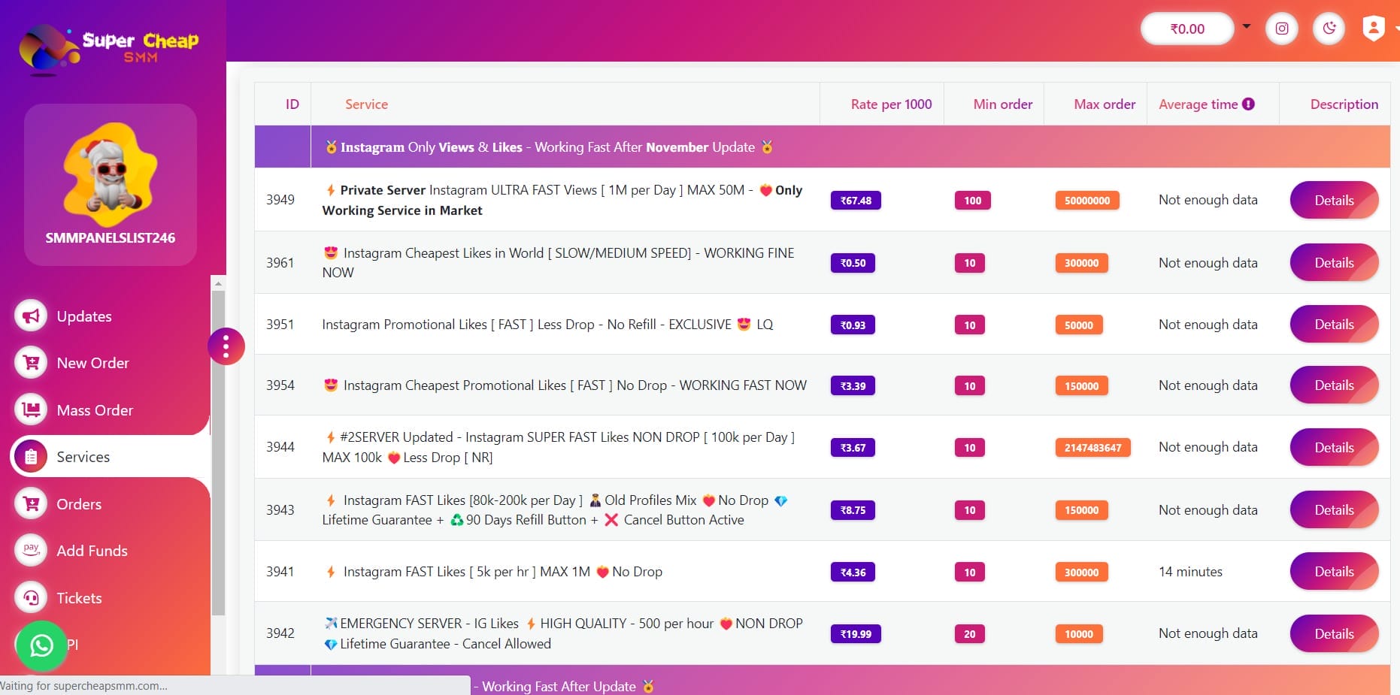The width and height of the screenshot is (1400, 695).
Task: Click the ₹3.39 rate badge
Action: click(x=853, y=386)
